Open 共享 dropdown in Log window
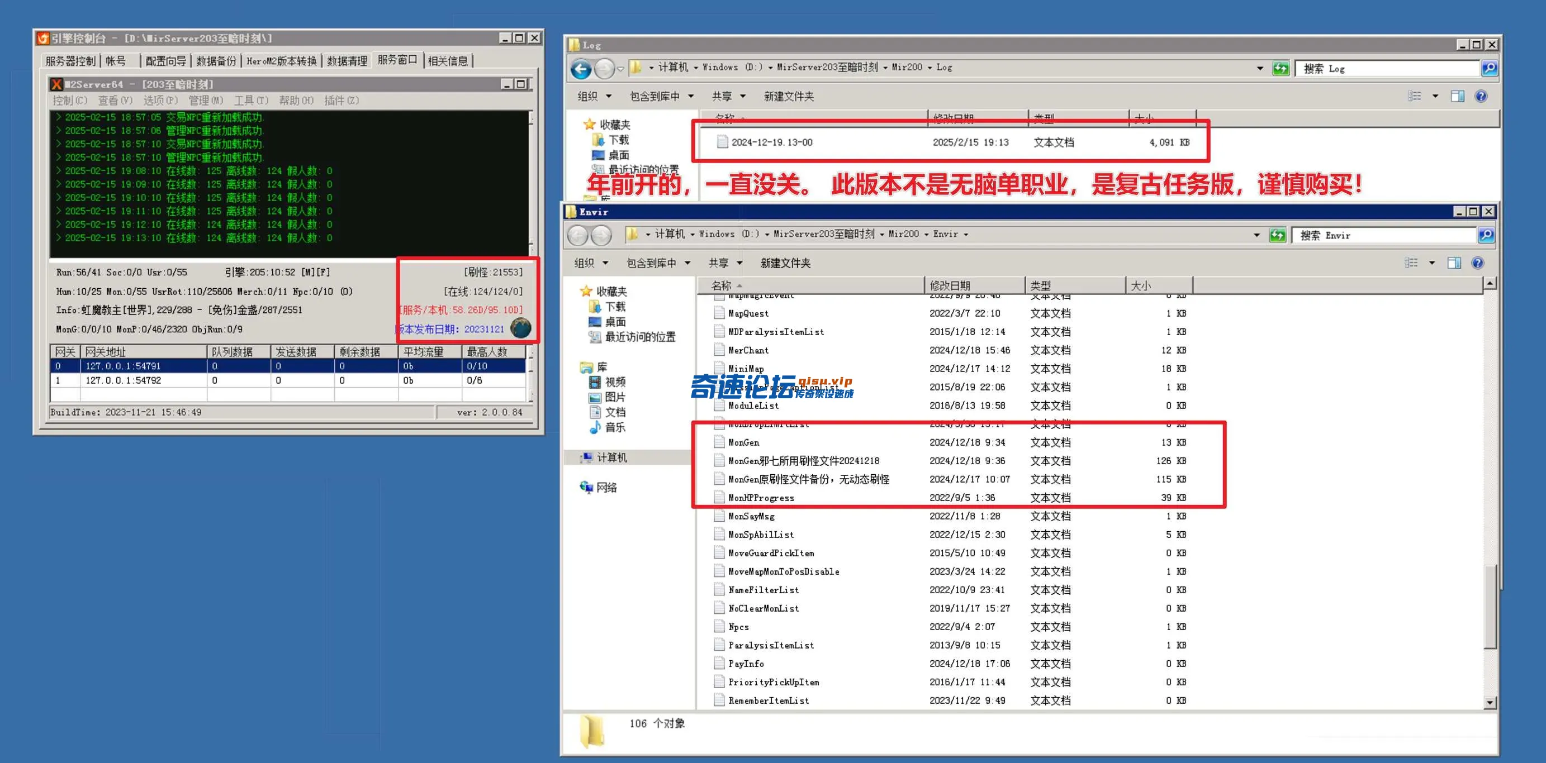 729,96
